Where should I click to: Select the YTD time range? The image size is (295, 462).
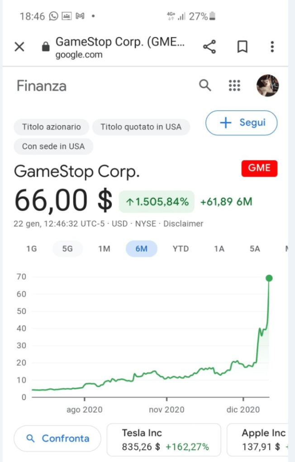coord(181,249)
